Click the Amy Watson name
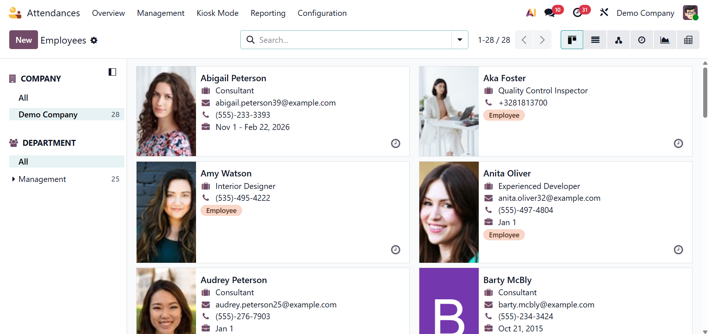Screen dimensions: 708x334 point(226,173)
